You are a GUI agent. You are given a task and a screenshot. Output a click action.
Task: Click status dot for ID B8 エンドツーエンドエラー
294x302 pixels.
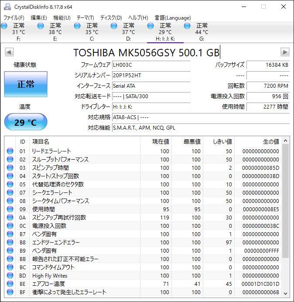tap(10, 242)
